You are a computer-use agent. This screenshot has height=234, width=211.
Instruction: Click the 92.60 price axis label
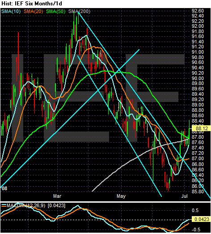pos(198,11)
